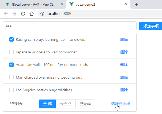This screenshot has height=114, width=162.
Task: Uncheck the Australian walks 100km task
Action: point(12,65)
